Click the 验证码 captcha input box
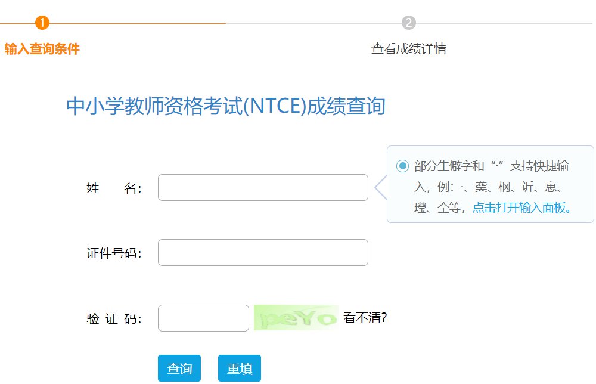Image resolution: width=596 pixels, height=384 pixels. point(203,318)
